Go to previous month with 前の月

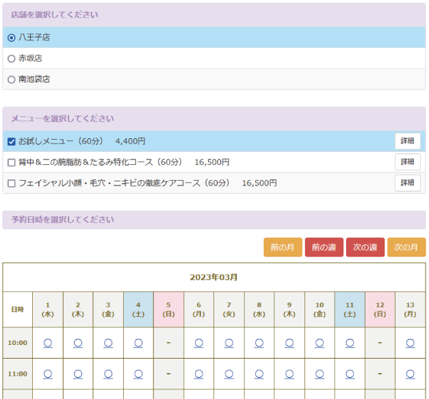tap(283, 247)
